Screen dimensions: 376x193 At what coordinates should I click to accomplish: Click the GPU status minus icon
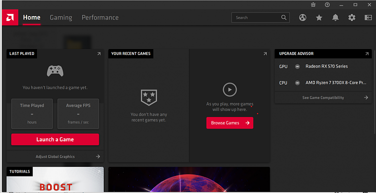point(297,66)
